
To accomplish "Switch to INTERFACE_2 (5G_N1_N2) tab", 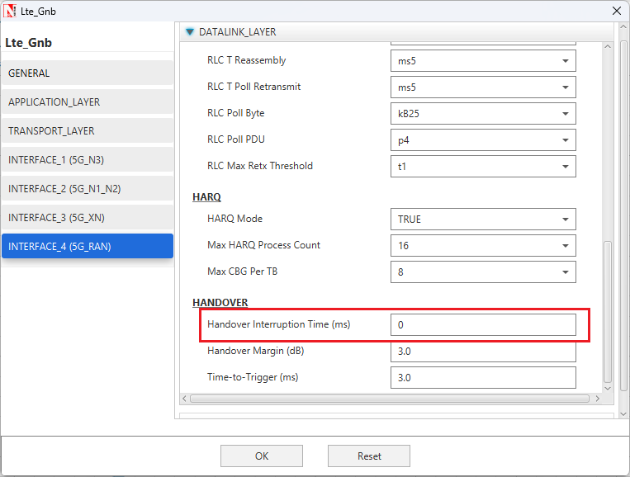I will 88,189.
